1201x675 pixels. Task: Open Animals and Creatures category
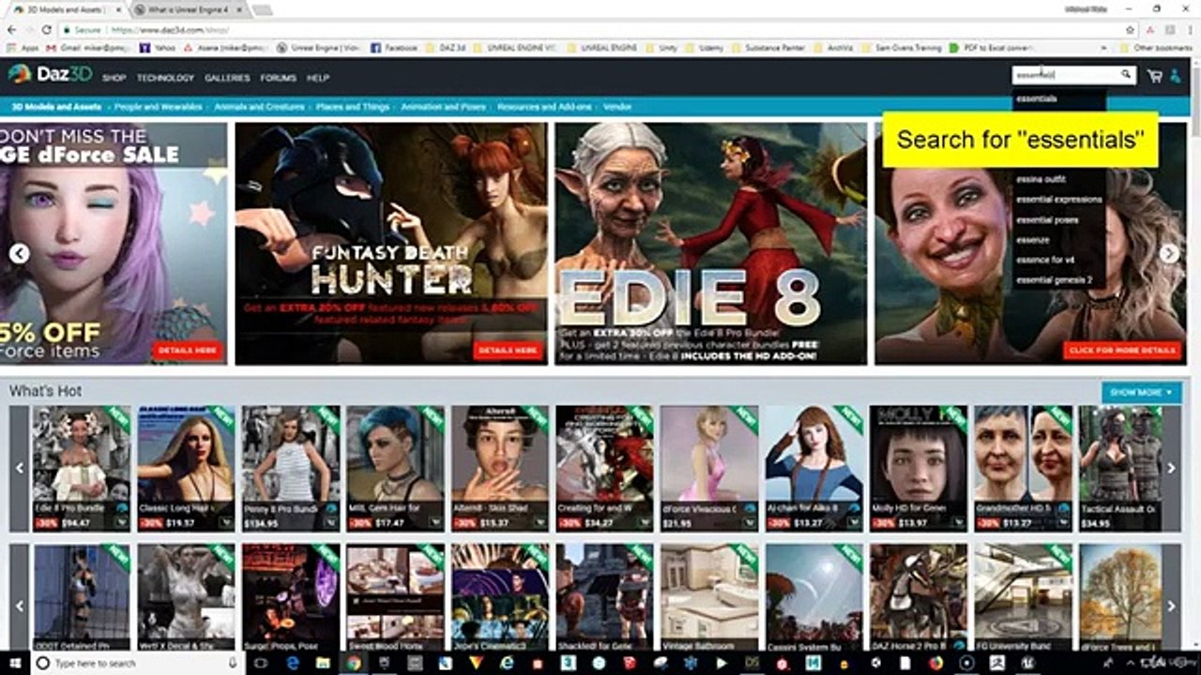[x=259, y=107]
